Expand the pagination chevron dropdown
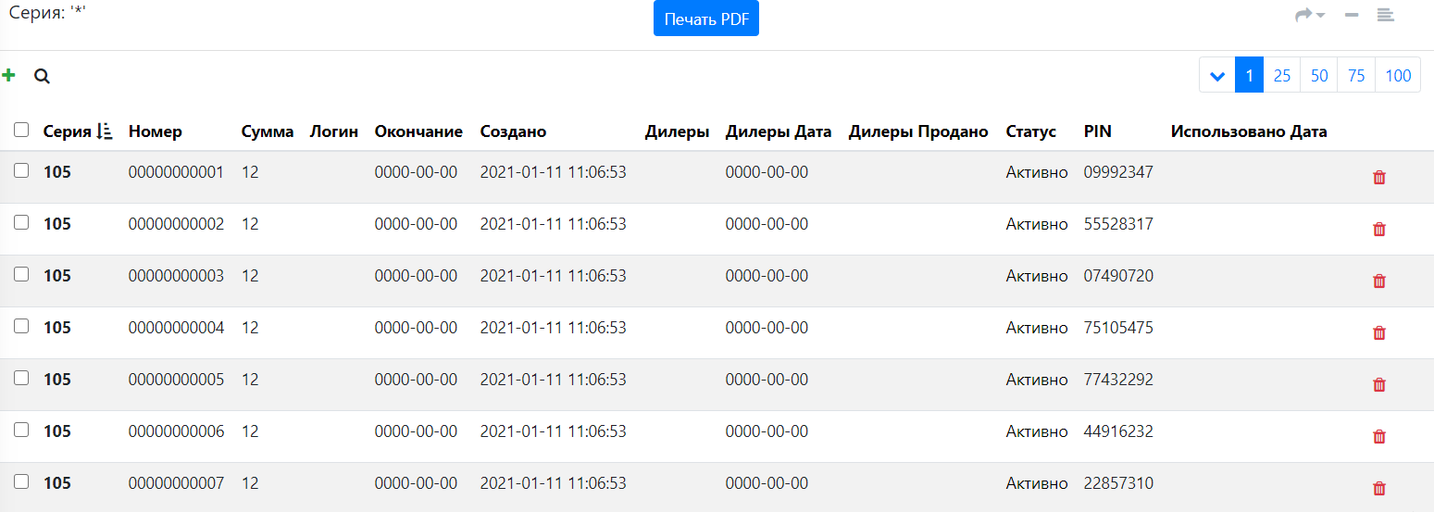The height and width of the screenshot is (512, 1434). (1217, 76)
